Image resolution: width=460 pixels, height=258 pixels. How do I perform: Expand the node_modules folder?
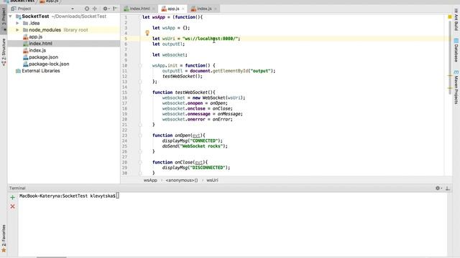click(17, 30)
